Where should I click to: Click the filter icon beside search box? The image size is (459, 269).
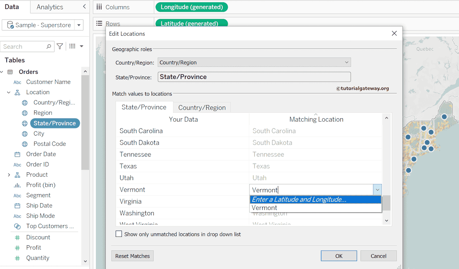tap(60, 47)
